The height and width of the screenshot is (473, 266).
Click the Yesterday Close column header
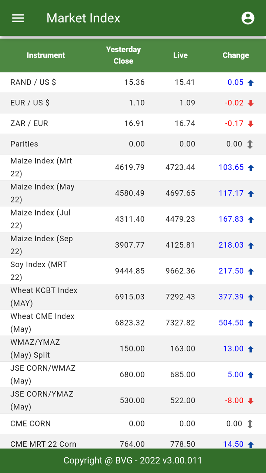pos(123,55)
